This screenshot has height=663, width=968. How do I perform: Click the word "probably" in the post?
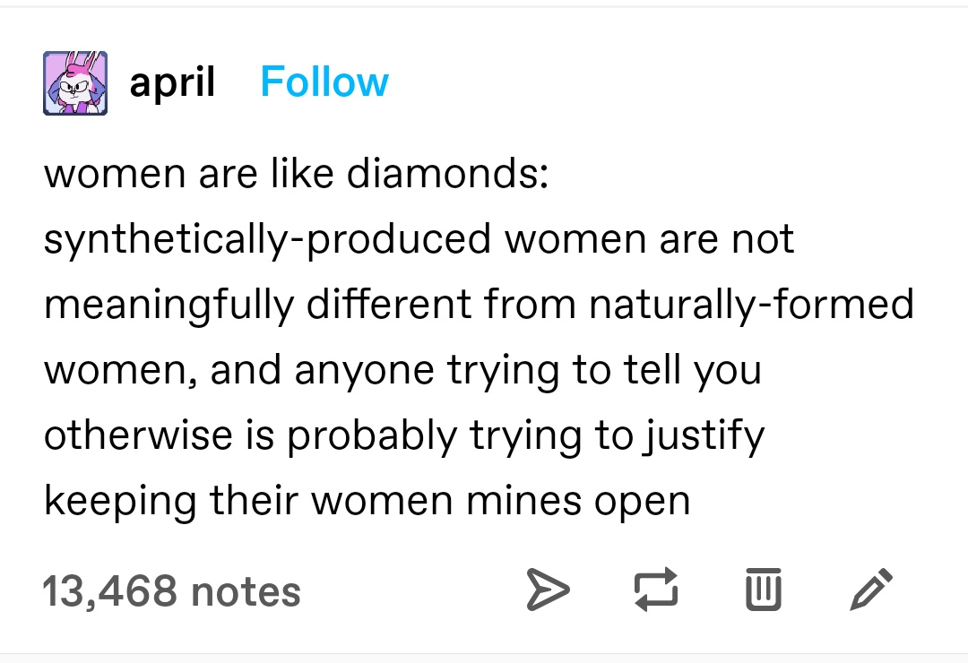(372, 435)
